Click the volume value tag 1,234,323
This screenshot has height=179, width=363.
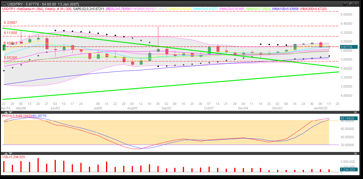pyautogui.click(x=349, y=170)
